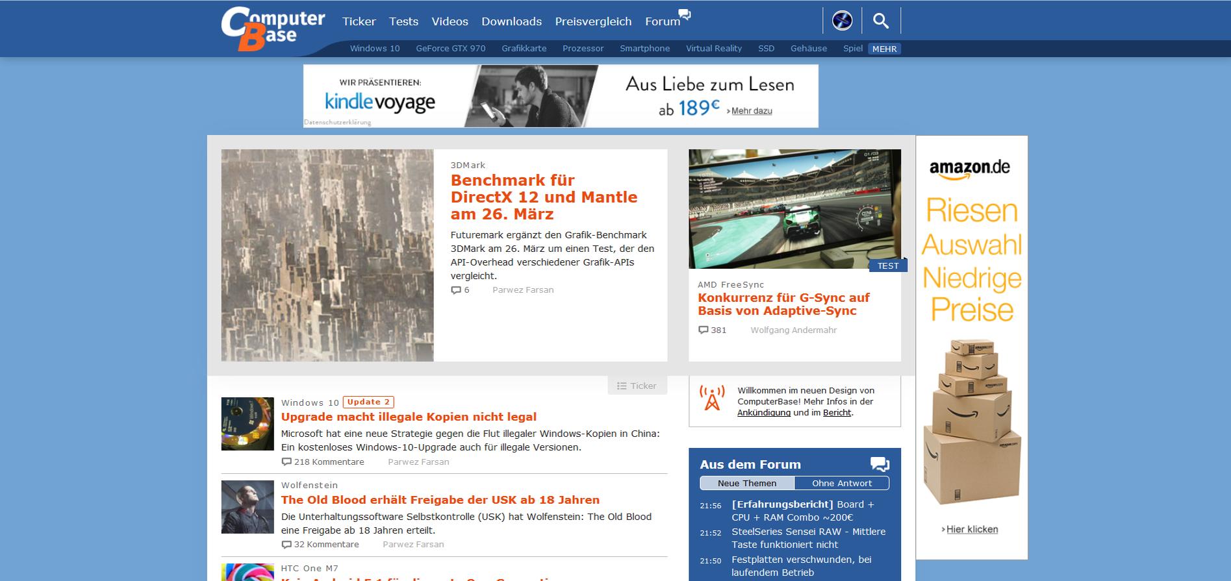Open the search magnifier icon
The image size is (1231, 581).
(x=881, y=21)
